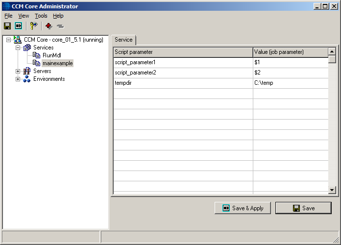Click the Save & Apply toolbar icon
Screen dimensions: 341x245
pyautogui.click(x=18, y=26)
